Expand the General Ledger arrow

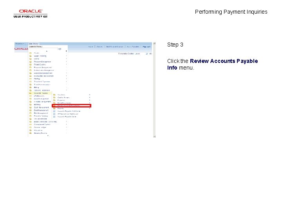[x=66, y=127]
